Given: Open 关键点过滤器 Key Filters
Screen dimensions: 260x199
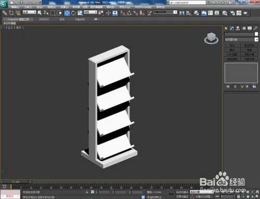Looking at the screenshot, I should tap(204, 196).
